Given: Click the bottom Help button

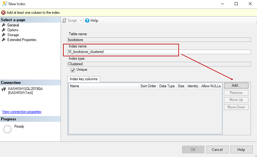Looking at the screenshot, I should (241, 149).
